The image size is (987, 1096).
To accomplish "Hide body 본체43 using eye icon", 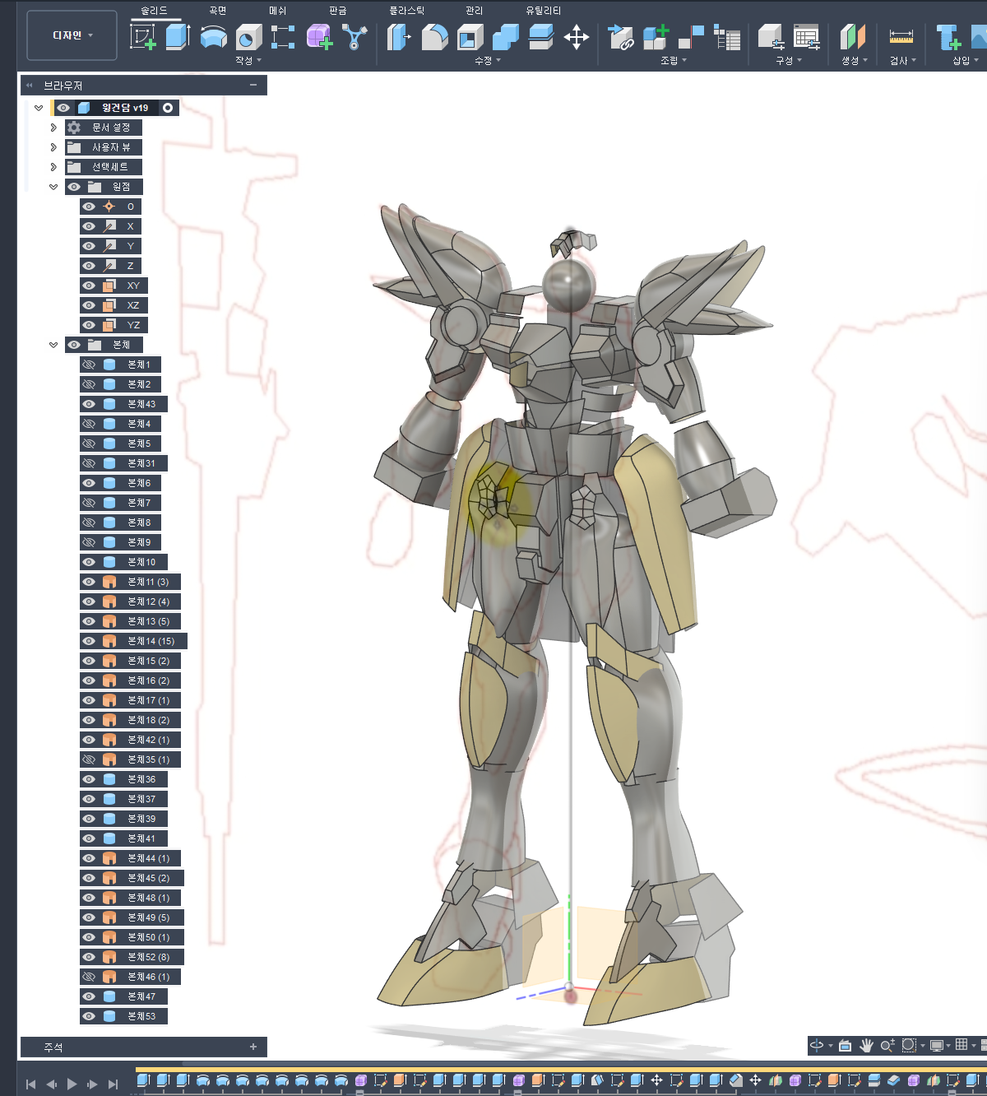I will pos(89,404).
